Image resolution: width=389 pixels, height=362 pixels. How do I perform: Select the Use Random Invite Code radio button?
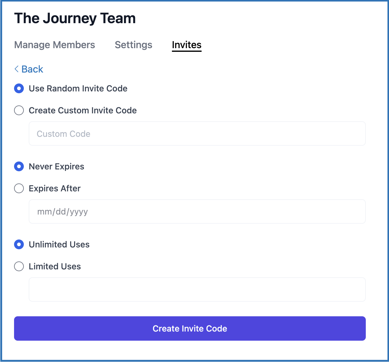tap(19, 89)
